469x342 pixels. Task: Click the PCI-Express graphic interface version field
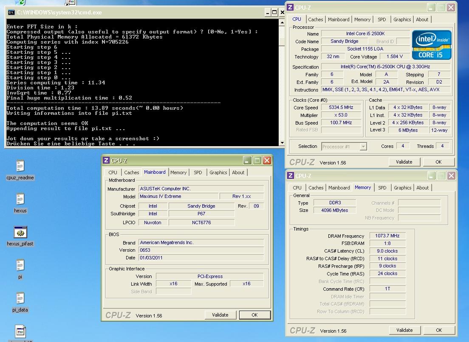210,276
